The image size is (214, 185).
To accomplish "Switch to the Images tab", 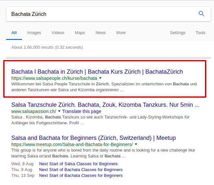I will [34, 33].
